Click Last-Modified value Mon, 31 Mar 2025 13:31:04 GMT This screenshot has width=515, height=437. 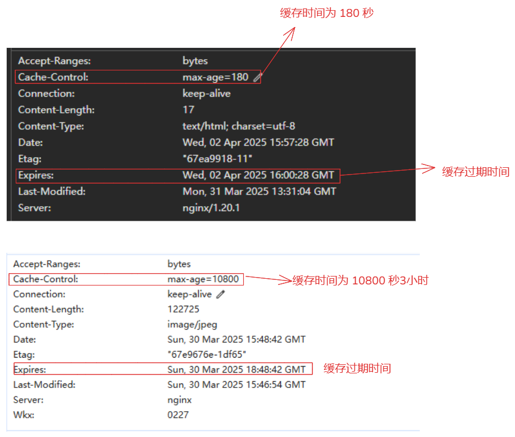pyautogui.click(x=259, y=191)
